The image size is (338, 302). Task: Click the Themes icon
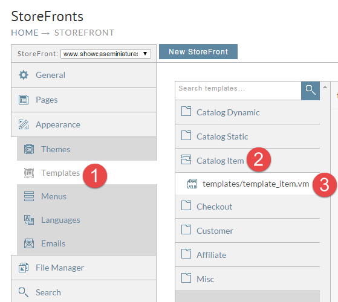(x=29, y=149)
